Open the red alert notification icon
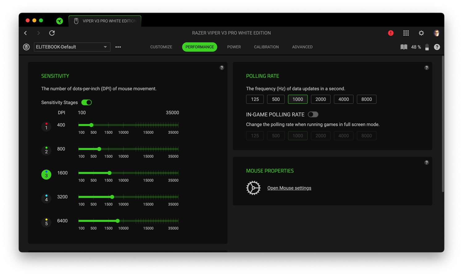 coord(391,33)
